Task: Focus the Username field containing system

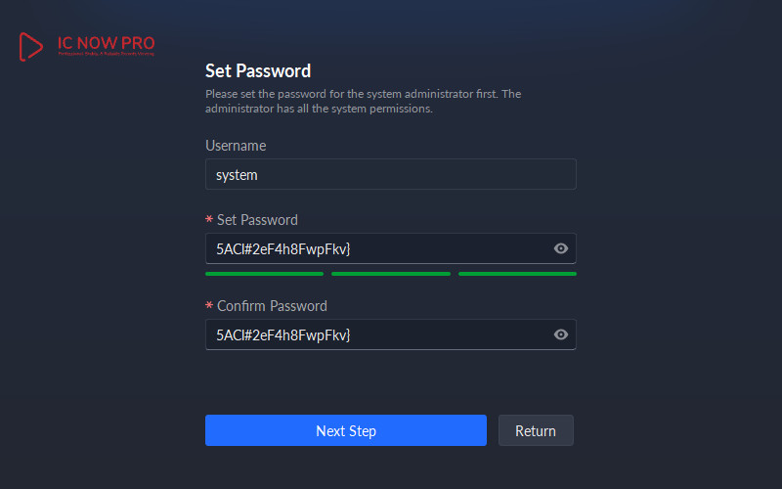Action: (x=390, y=175)
